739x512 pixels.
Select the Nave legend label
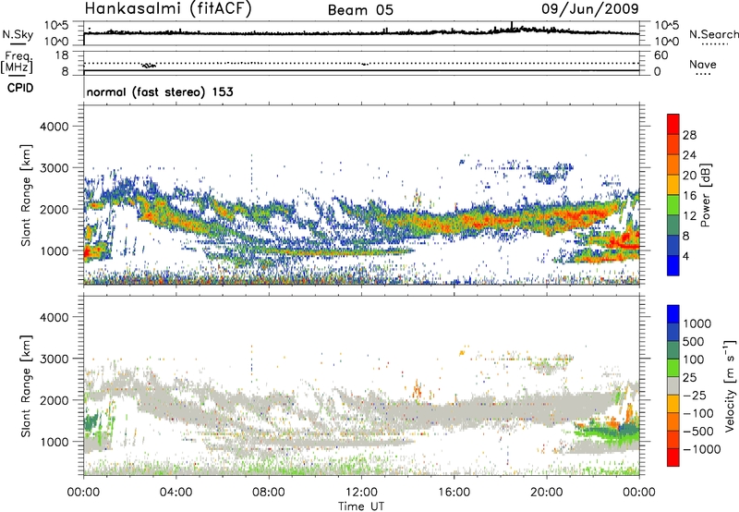pos(703,65)
